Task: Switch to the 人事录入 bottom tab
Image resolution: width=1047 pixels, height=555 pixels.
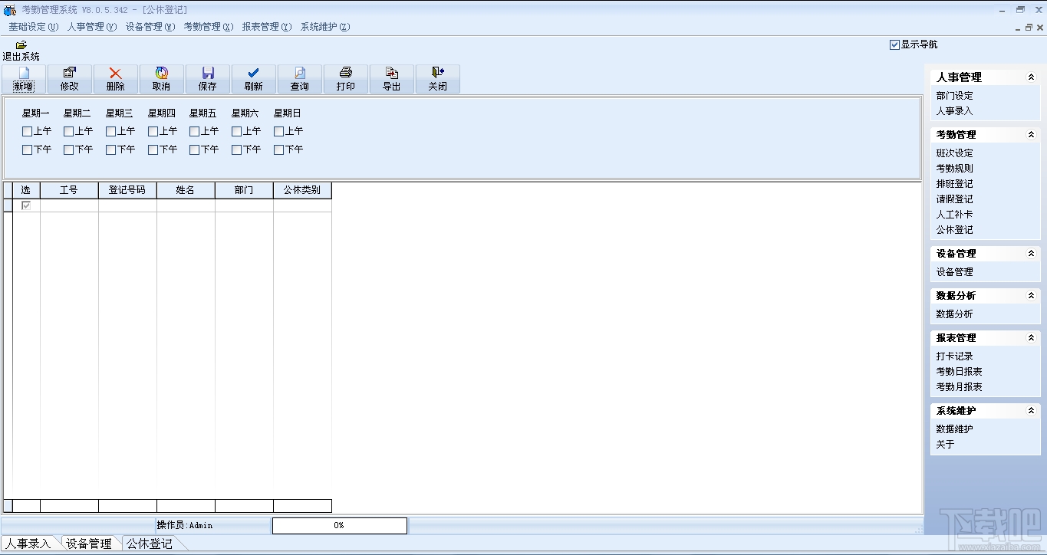Action: pyautogui.click(x=28, y=544)
